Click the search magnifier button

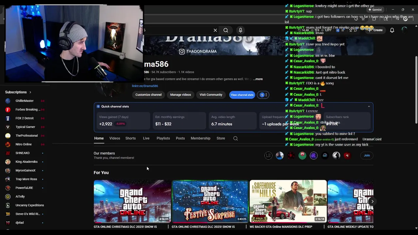[x=226, y=30]
